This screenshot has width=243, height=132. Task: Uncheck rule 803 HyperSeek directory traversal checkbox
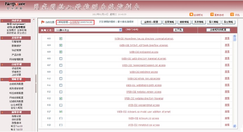[61, 38]
